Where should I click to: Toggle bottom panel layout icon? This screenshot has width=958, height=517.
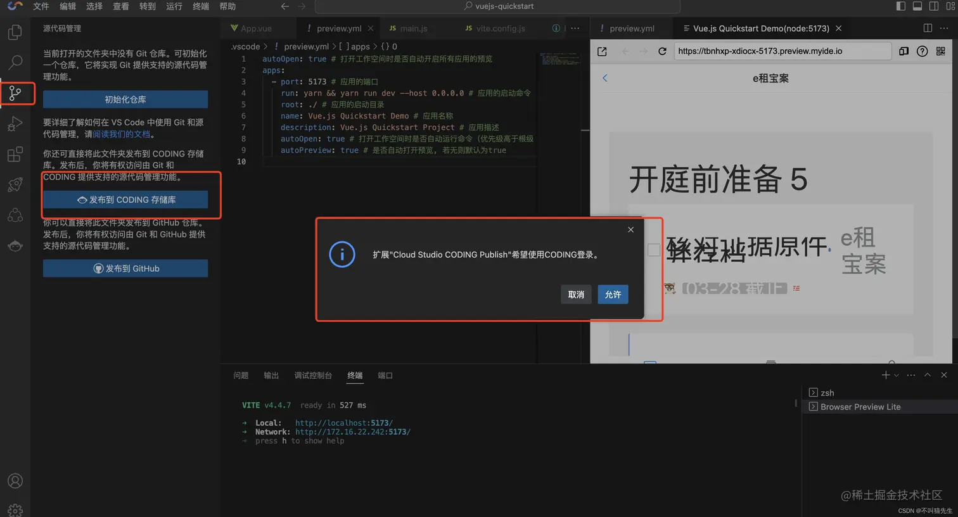tap(917, 6)
